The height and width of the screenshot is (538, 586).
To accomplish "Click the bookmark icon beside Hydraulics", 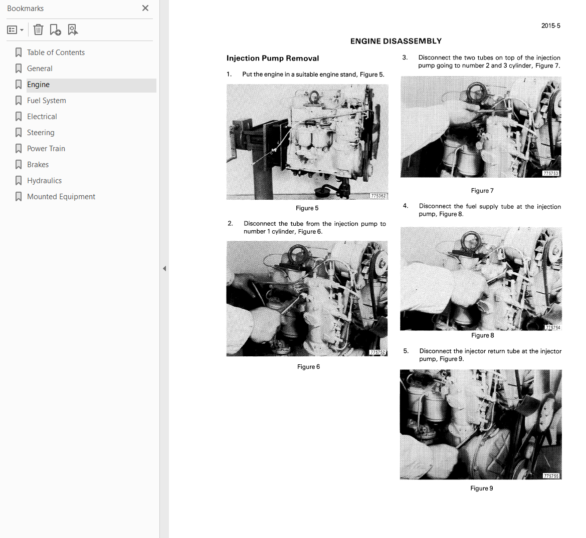I will pos(19,181).
